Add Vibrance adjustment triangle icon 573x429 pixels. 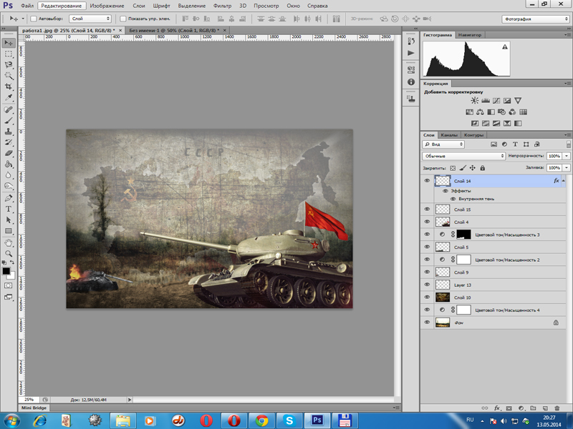click(x=518, y=100)
